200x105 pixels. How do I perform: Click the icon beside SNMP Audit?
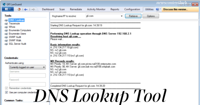6,37
